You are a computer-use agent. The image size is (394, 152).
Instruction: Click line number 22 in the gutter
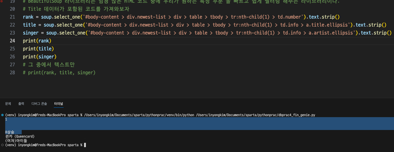point(12,25)
